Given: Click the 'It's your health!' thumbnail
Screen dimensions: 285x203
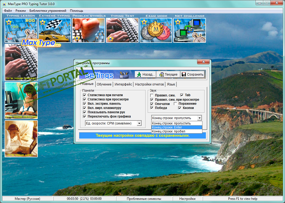Looking at the screenshot, I should click(21, 100).
